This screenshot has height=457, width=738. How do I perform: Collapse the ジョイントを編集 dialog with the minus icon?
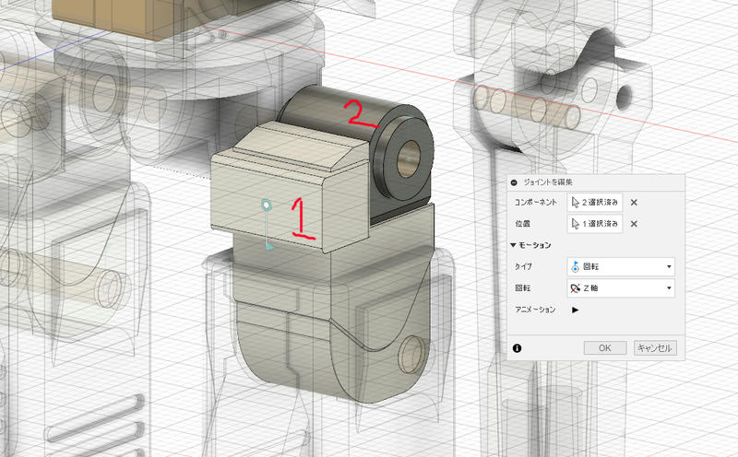(514, 182)
